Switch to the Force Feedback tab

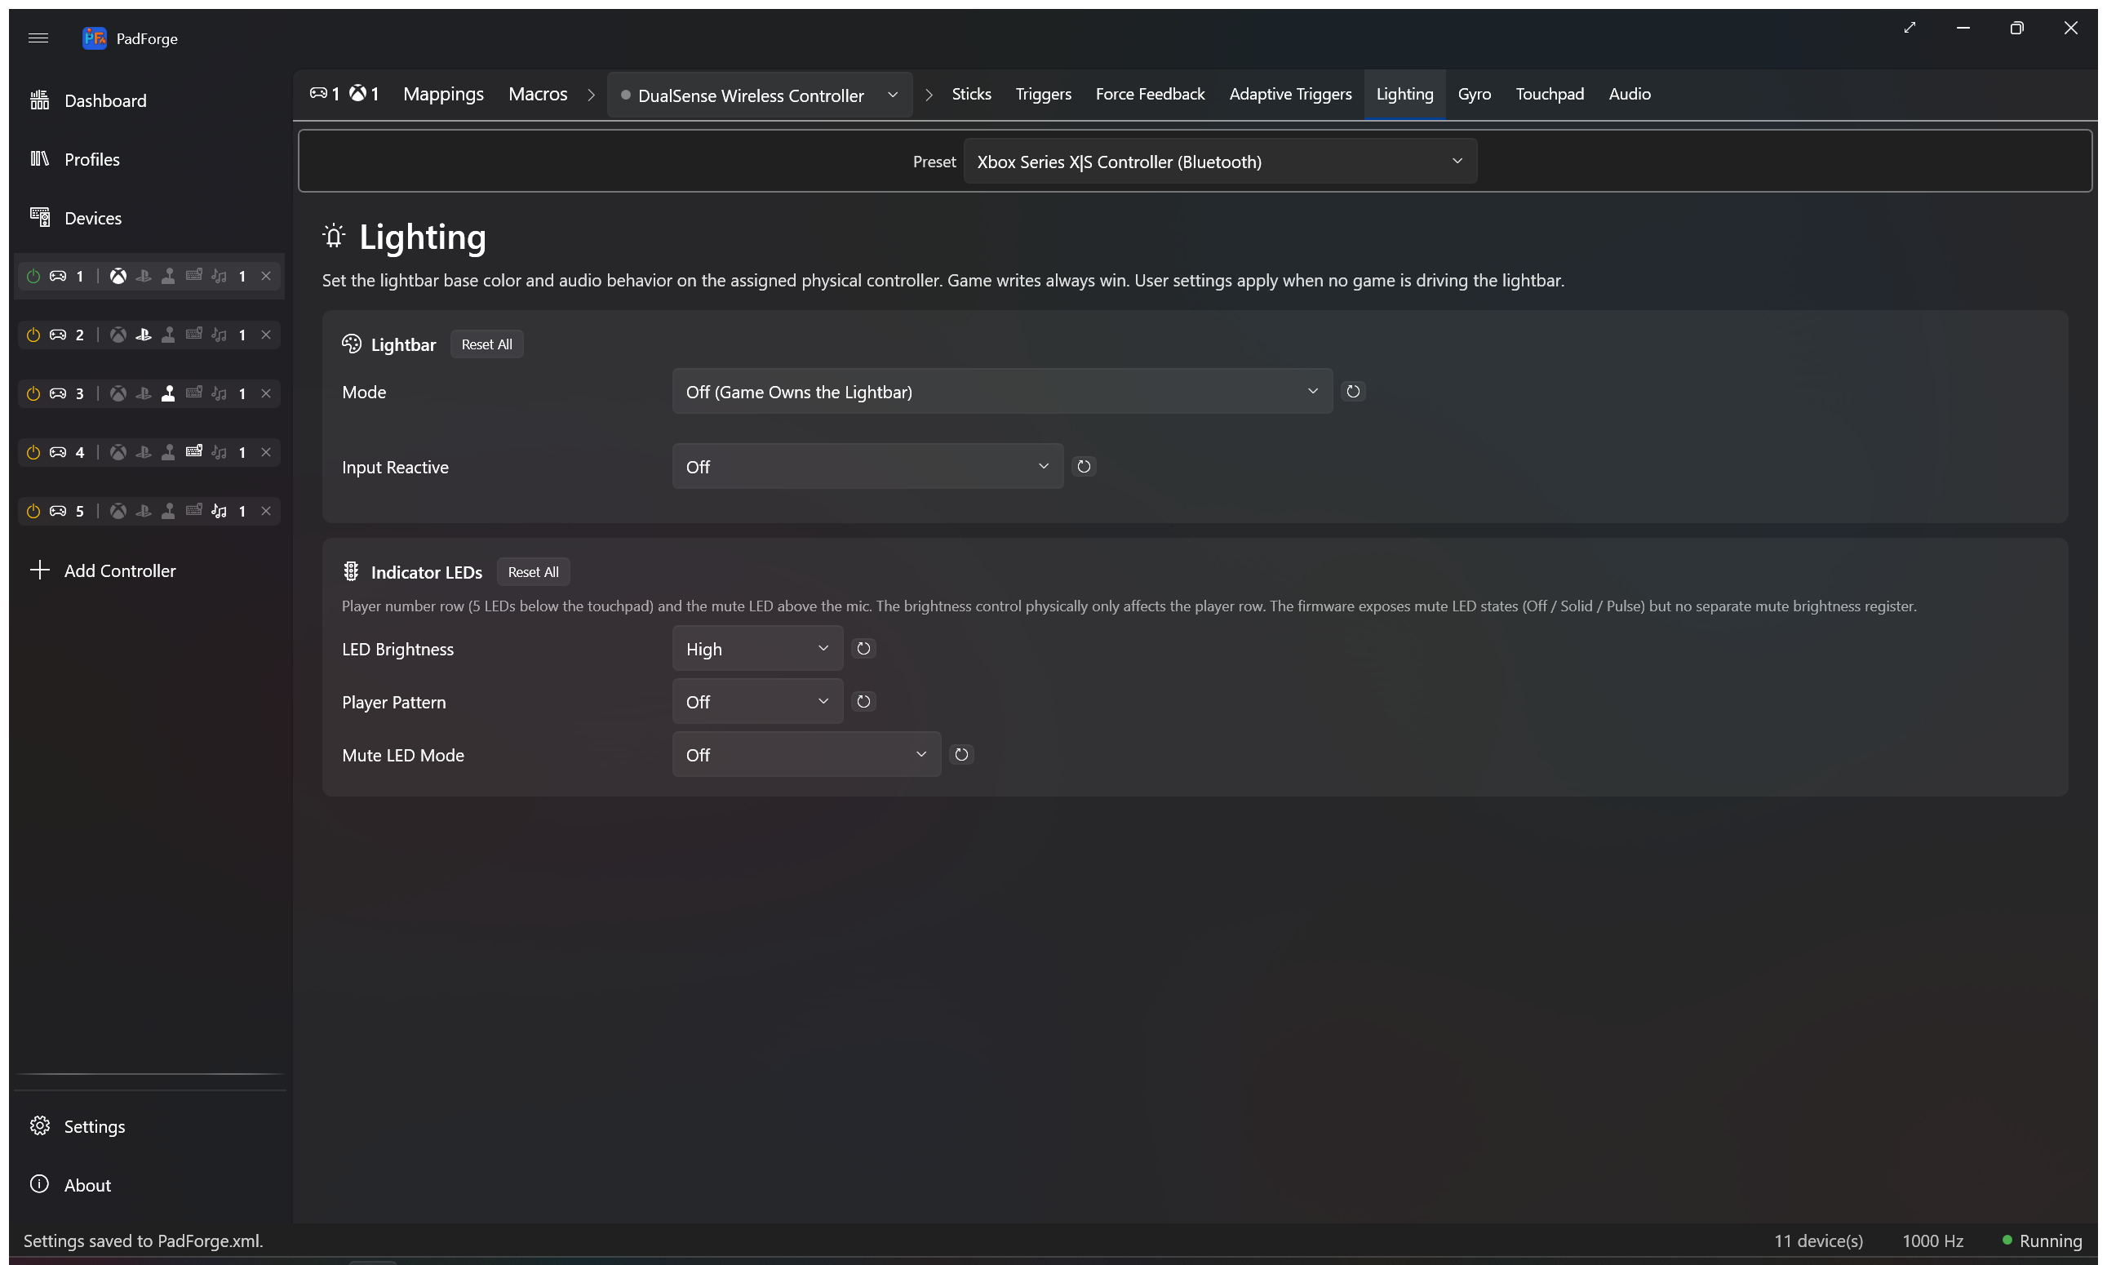pos(1150,94)
